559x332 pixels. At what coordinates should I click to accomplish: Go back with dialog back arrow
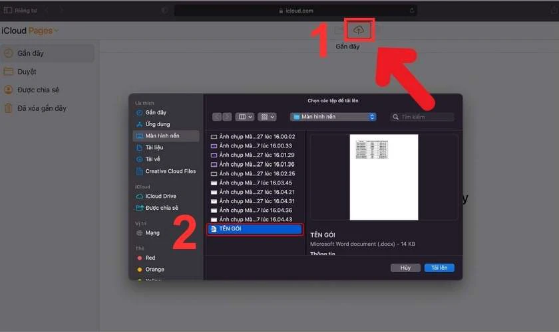tap(217, 117)
